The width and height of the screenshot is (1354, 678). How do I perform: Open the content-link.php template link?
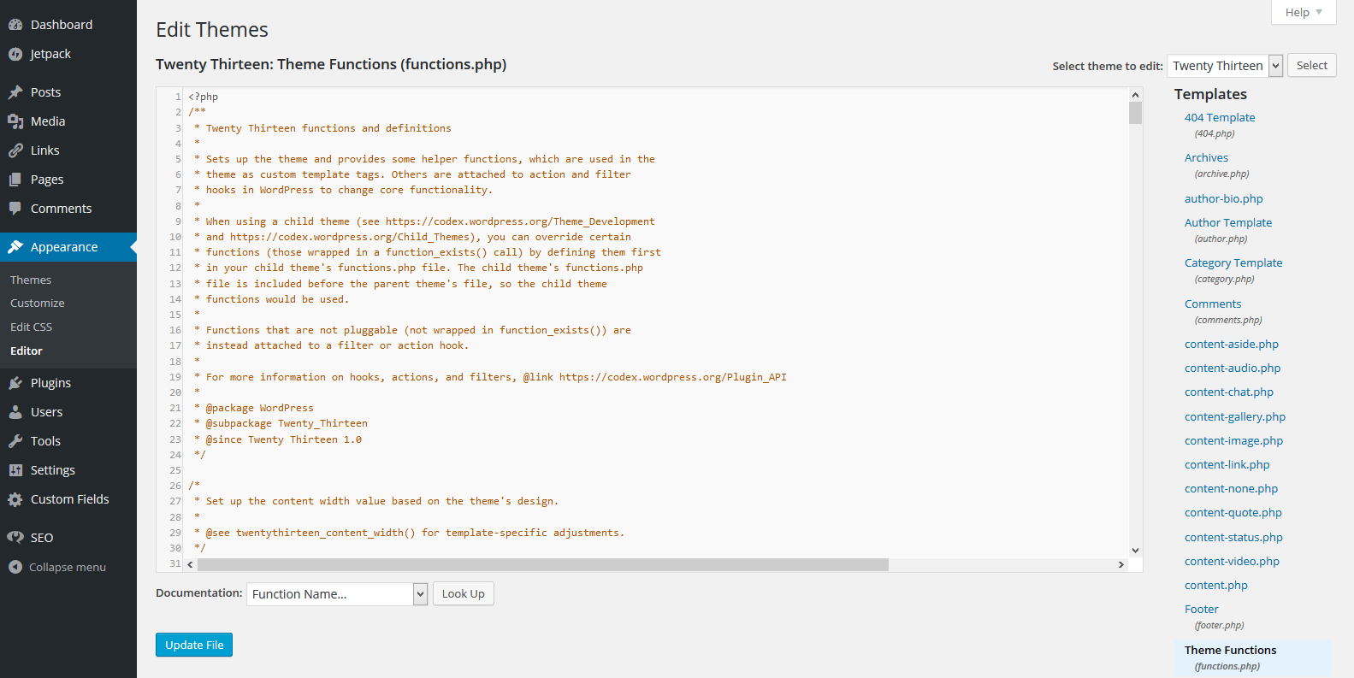coord(1227,464)
